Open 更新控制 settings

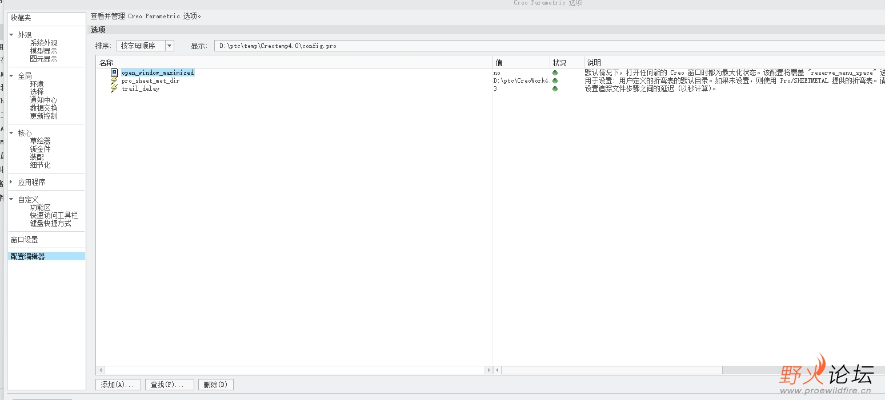coord(43,116)
